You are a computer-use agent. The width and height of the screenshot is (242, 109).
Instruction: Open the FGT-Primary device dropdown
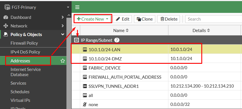pyautogui.click(x=68, y=7)
